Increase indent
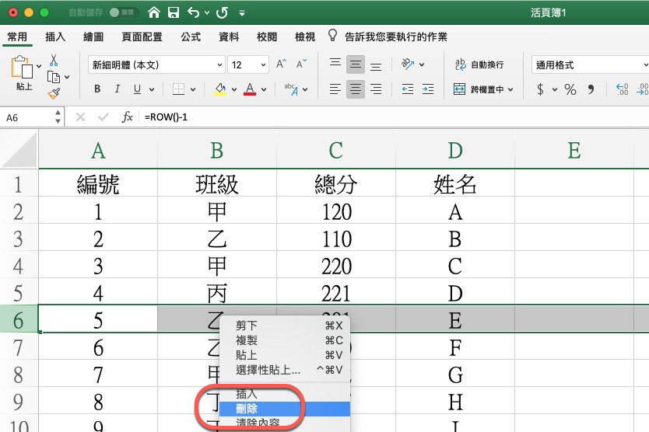Image resolution: width=649 pixels, height=432 pixels. (x=428, y=89)
